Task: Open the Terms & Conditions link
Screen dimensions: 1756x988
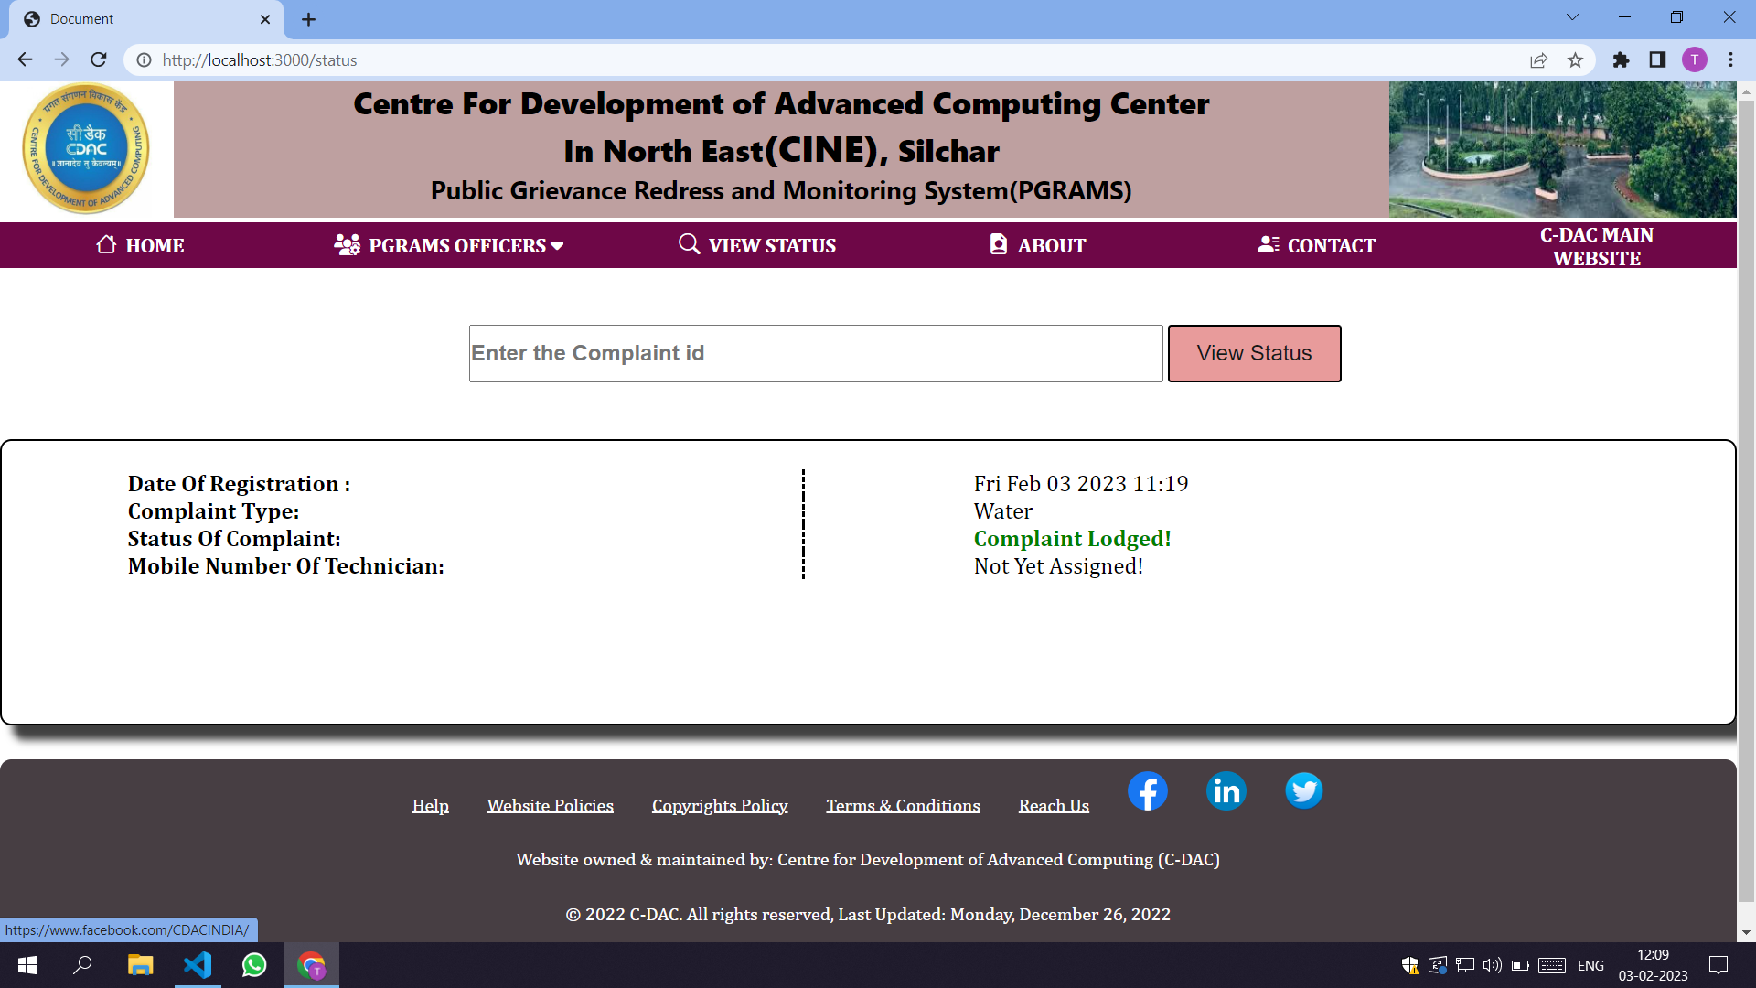Action: click(903, 806)
